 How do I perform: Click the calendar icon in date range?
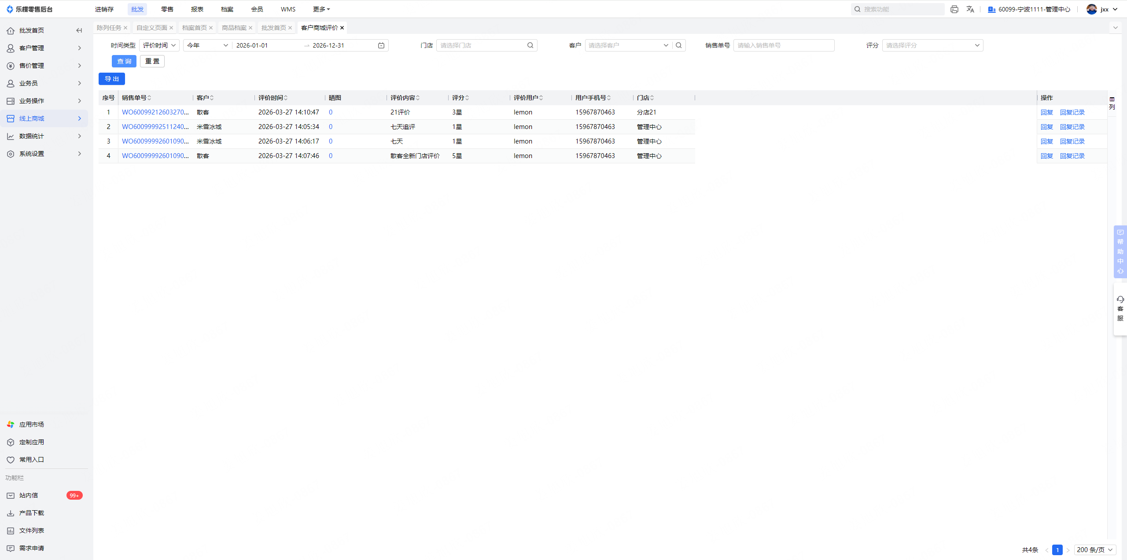pyautogui.click(x=381, y=45)
